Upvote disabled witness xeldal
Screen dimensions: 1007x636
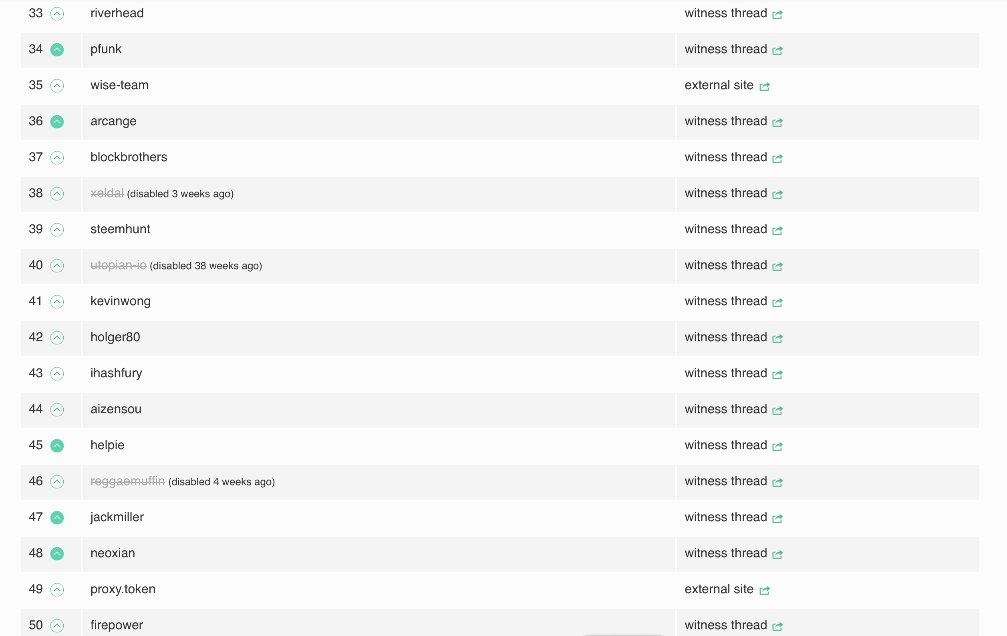pyautogui.click(x=57, y=194)
